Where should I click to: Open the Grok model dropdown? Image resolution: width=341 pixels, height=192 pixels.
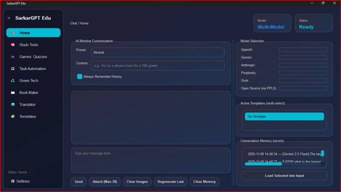point(303,80)
